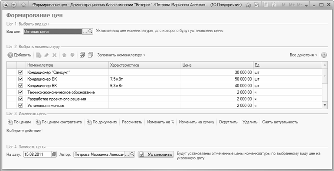Click the copy row icon in toolbar
The image size is (334, 171).
(x=39, y=55)
